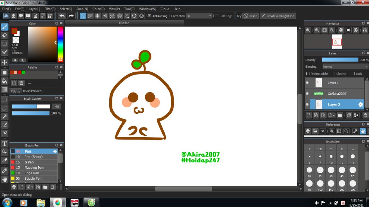Enable Lock checkbox in Layer panel

click(x=353, y=74)
